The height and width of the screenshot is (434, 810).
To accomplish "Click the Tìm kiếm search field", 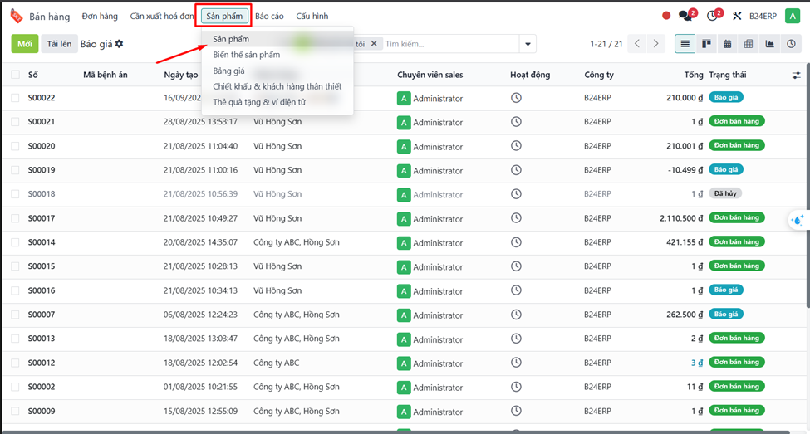I will (449, 44).
